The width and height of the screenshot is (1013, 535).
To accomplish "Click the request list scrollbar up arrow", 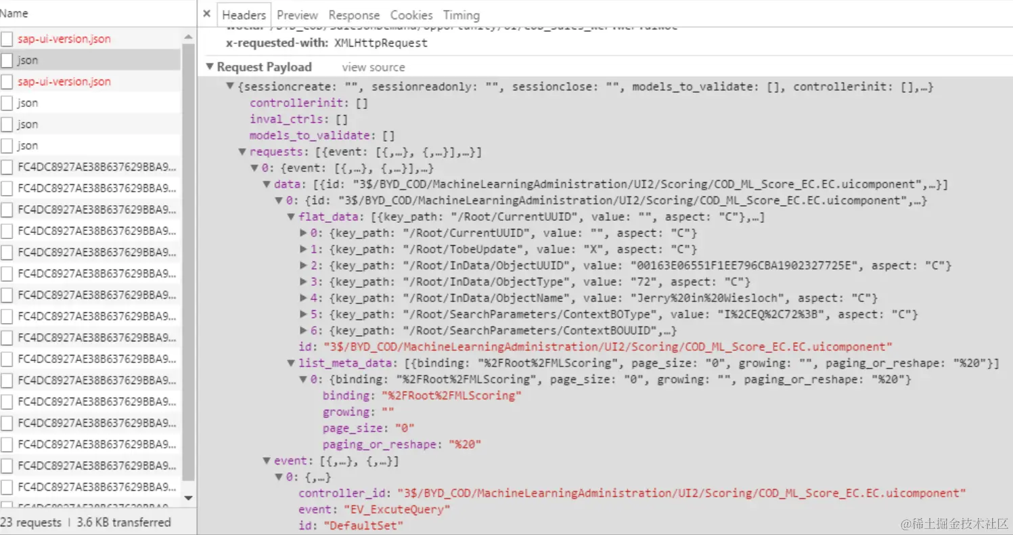I will click(188, 37).
